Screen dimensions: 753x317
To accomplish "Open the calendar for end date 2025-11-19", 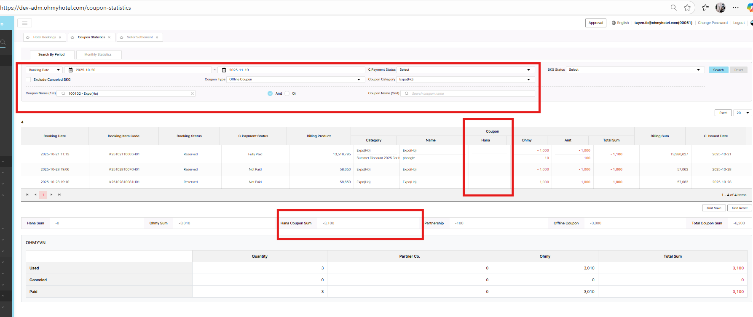I will (224, 70).
